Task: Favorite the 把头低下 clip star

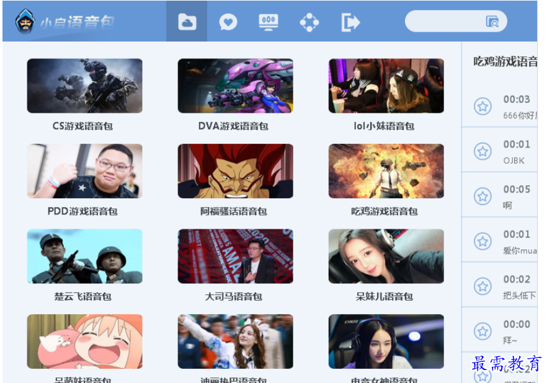Action: click(x=483, y=286)
